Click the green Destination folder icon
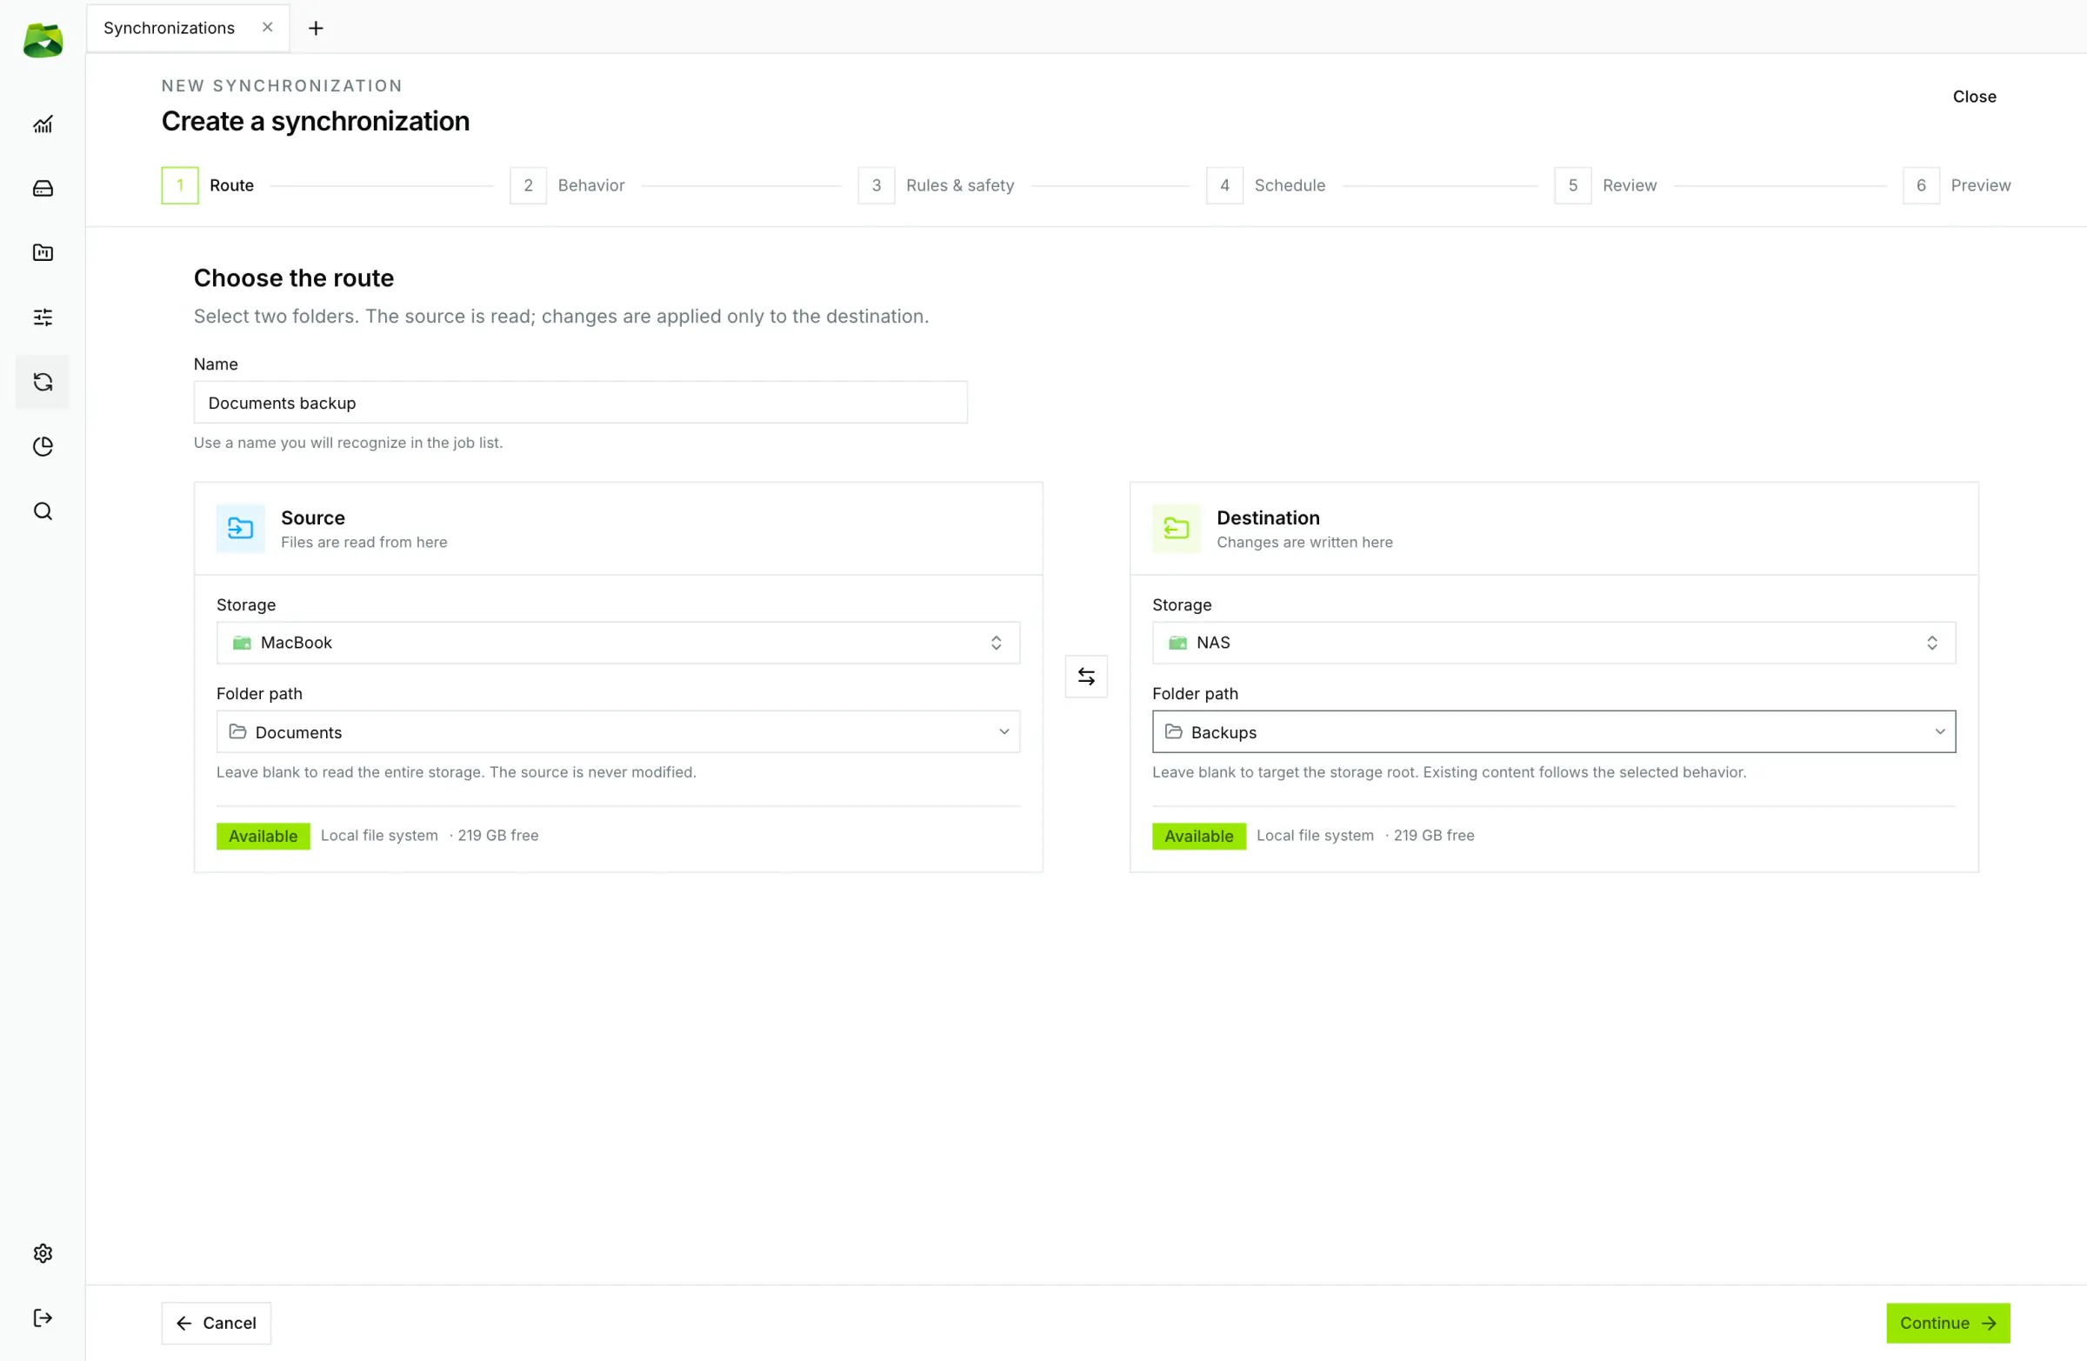This screenshot has width=2087, height=1361. tap(1176, 528)
